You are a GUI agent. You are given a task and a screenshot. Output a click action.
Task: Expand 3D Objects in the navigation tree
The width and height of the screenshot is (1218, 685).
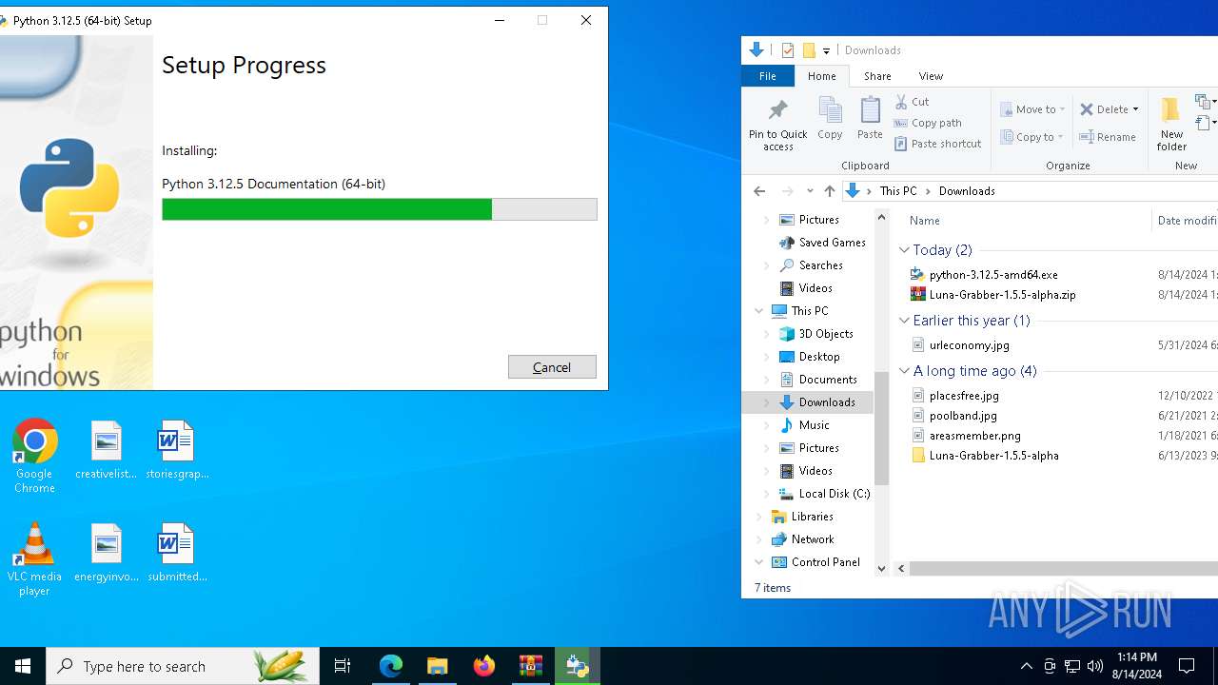point(767,334)
